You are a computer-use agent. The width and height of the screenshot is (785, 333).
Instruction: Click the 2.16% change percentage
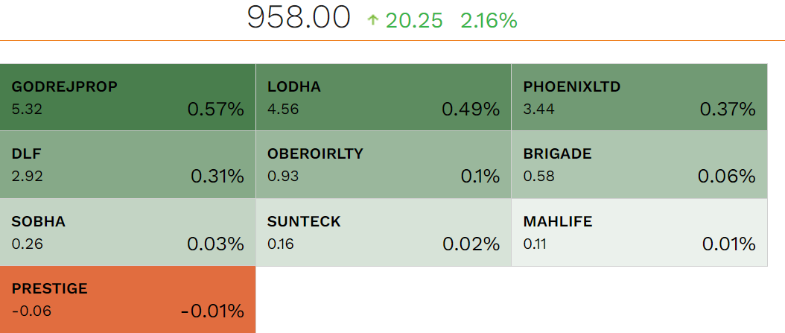coord(489,21)
